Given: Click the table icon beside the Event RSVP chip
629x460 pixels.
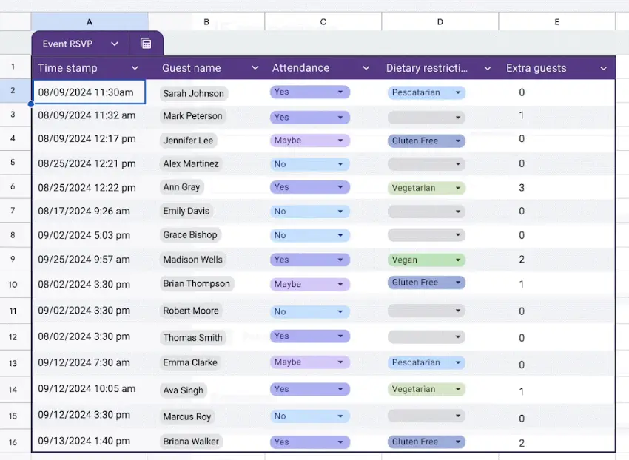Looking at the screenshot, I should tap(146, 43).
